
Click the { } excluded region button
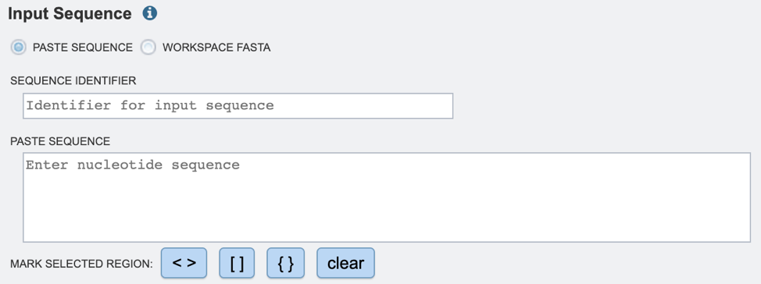pos(286,263)
